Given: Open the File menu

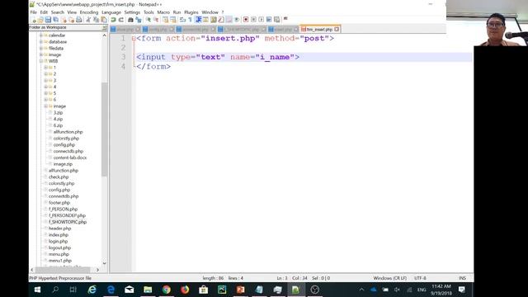Looking at the screenshot, I should tap(33, 12).
